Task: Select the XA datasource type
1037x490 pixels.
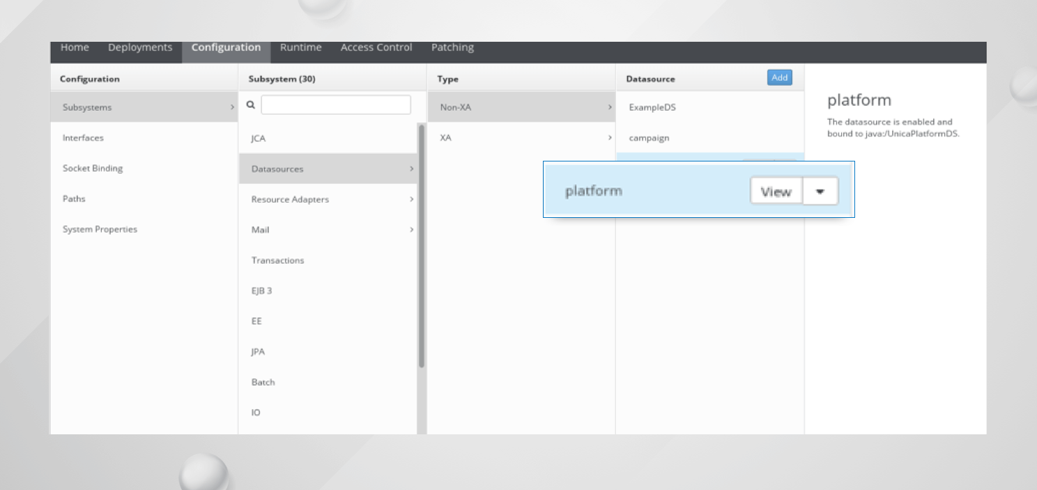Action: [x=446, y=138]
